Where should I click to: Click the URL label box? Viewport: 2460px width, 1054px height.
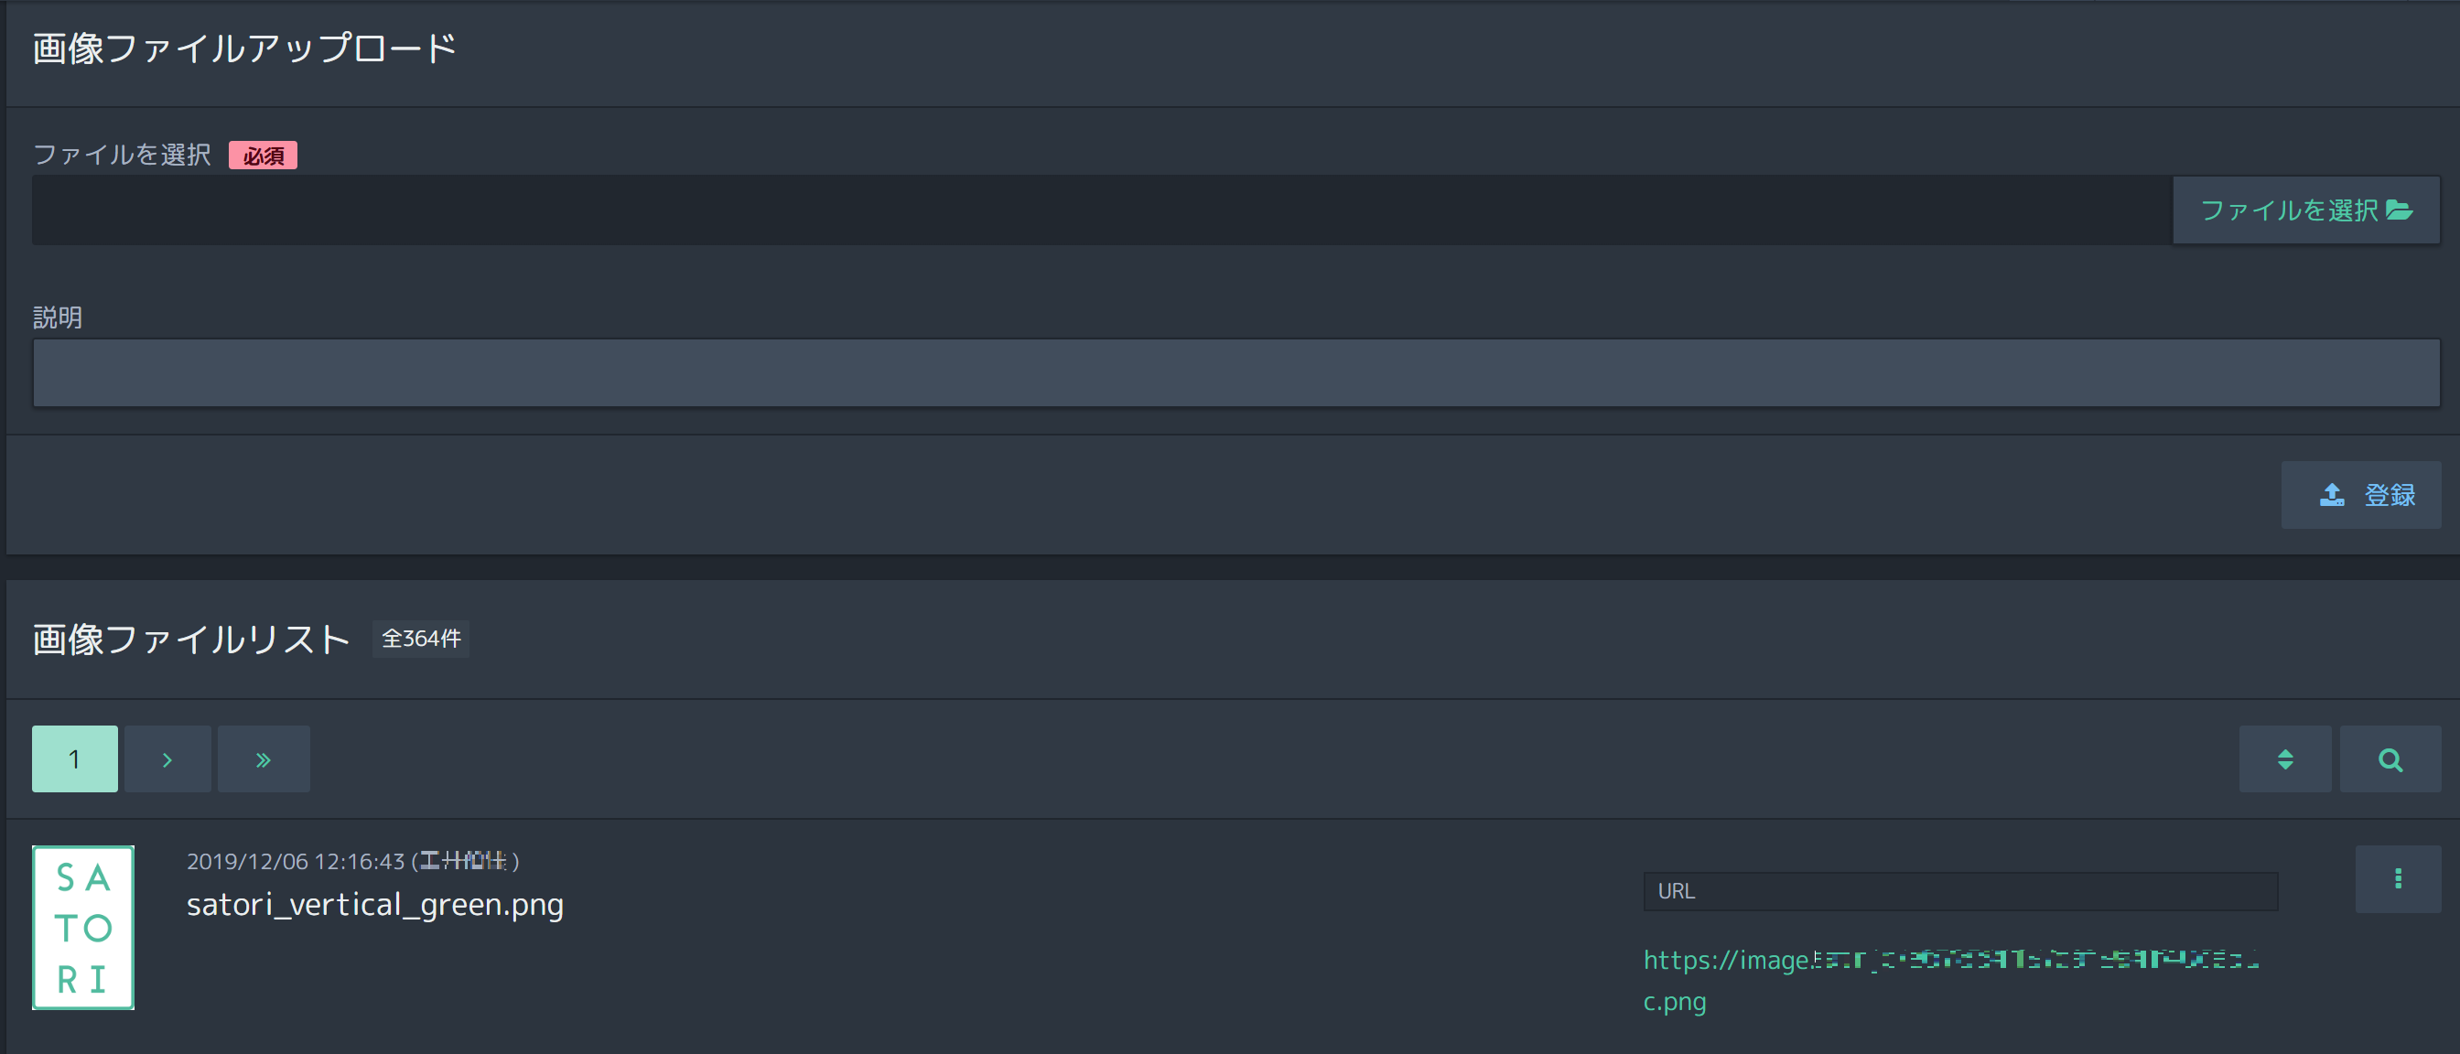(x=1959, y=891)
